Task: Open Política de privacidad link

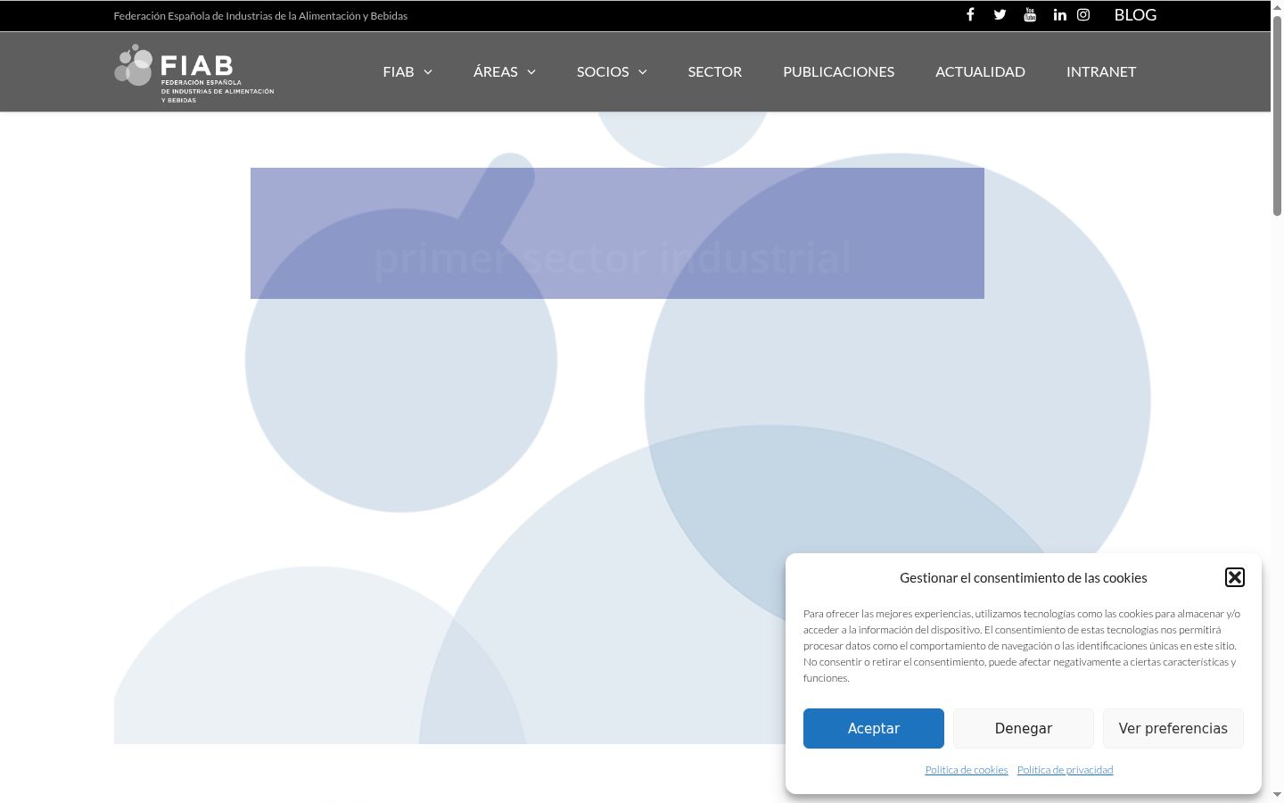Action: (x=1065, y=770)
